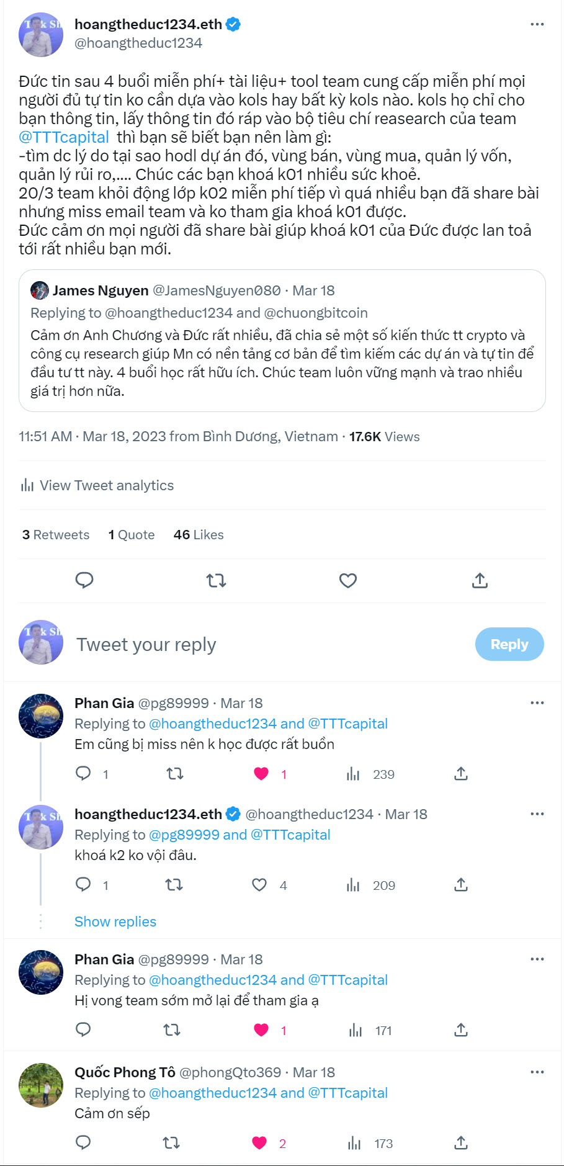The height and width of the screenshot is (1166, 564).
Task: Expand Show replies link
Action: click(x=115, y=922)
